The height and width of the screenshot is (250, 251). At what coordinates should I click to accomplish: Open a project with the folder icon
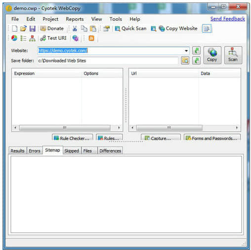(23, 29)
